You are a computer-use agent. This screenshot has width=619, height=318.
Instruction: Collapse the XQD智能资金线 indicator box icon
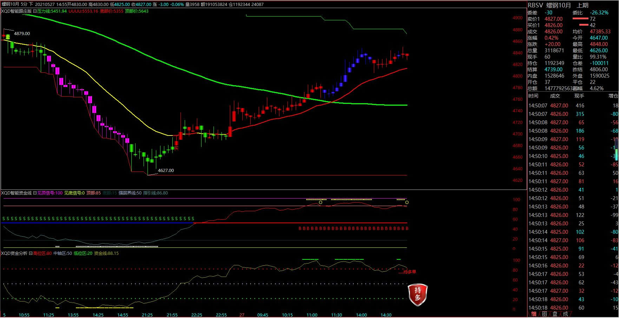click(x=35, y=193)
